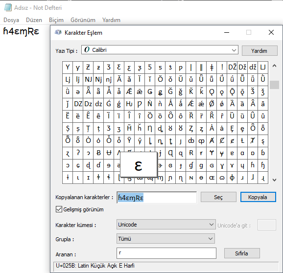This screenshot has height=273, width=283.
Task: Click the character grid scrollbar thumb
Action: (274, 85)
